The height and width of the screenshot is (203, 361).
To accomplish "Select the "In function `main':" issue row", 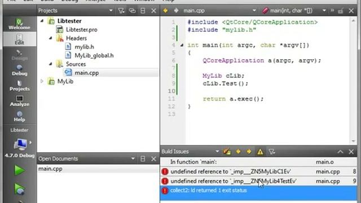I will pyautogui.click(x=258, y=162).
